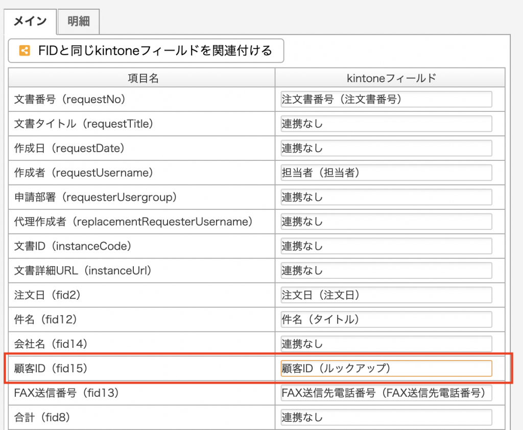Click the 作成者（requestUsername） item name
The height and width of the screenshot is (430, 523).
click(x=83, y=173)
